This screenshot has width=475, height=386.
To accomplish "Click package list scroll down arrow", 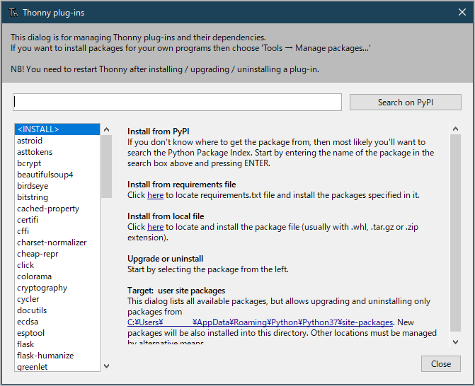I will coord(106,366).
